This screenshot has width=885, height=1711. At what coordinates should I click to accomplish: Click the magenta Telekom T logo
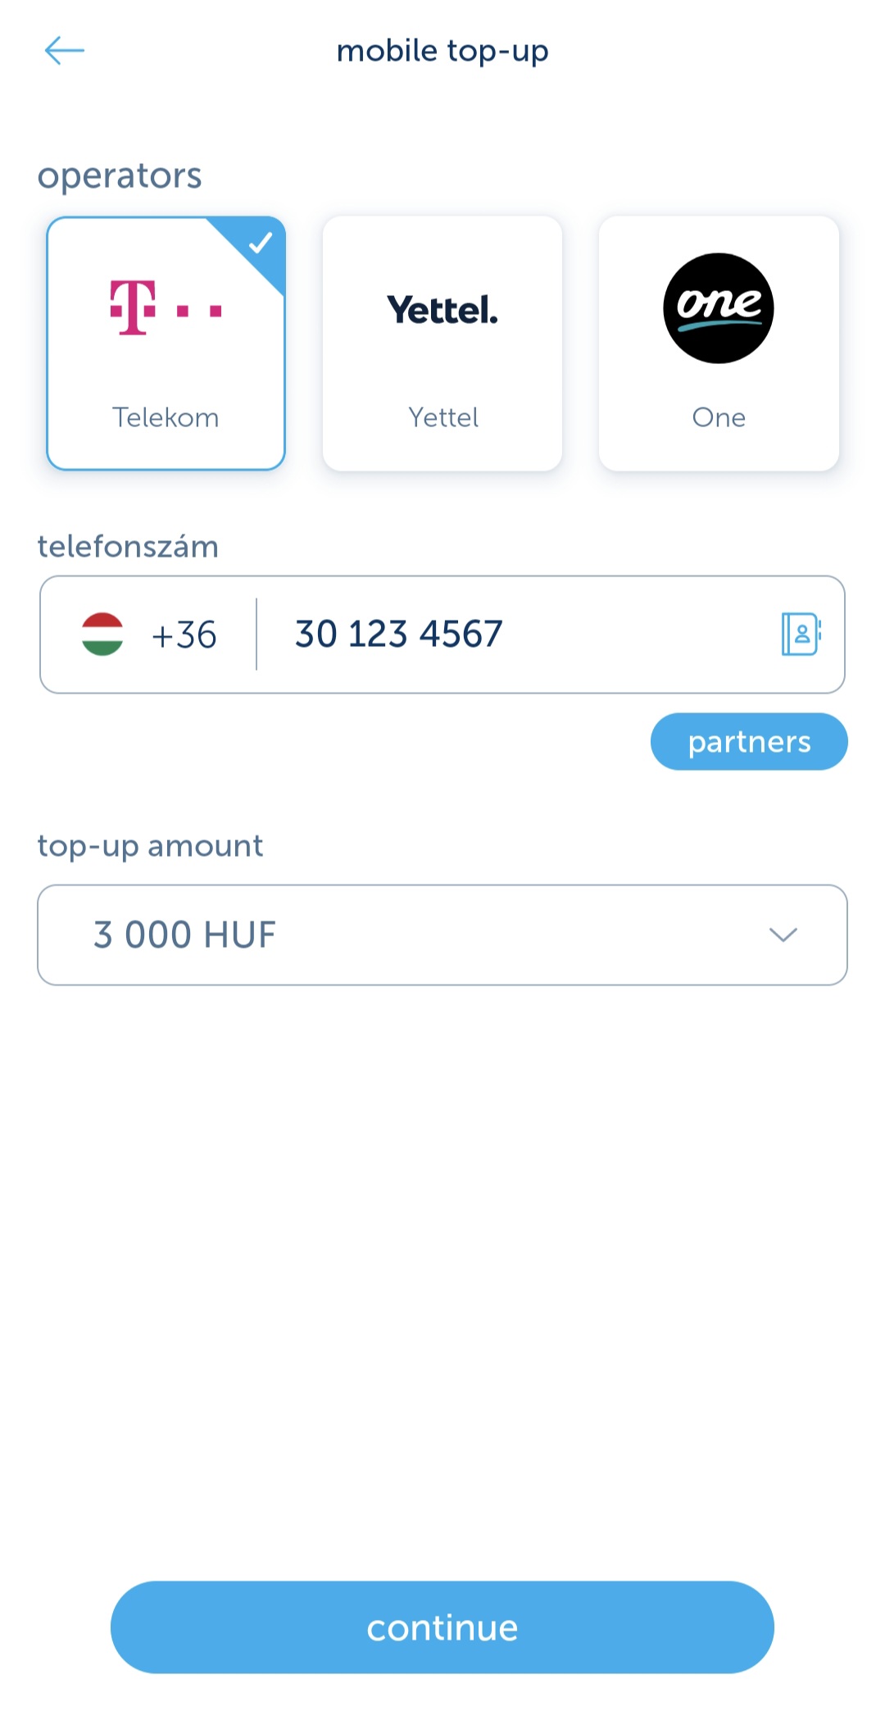pyautogui.click(x=166, y=308)
